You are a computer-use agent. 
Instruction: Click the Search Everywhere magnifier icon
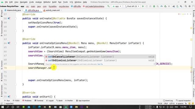click(186, 6)
